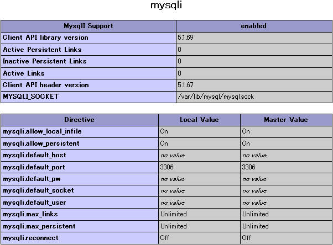
Task: Select the mysqli.reconnect directive name
Action: coord(30,238)
